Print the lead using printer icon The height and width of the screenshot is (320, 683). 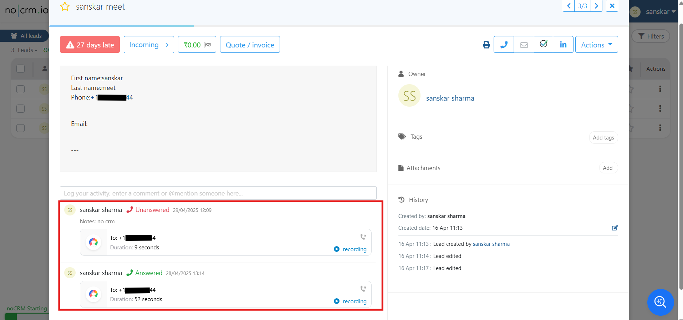click(486, 45)
